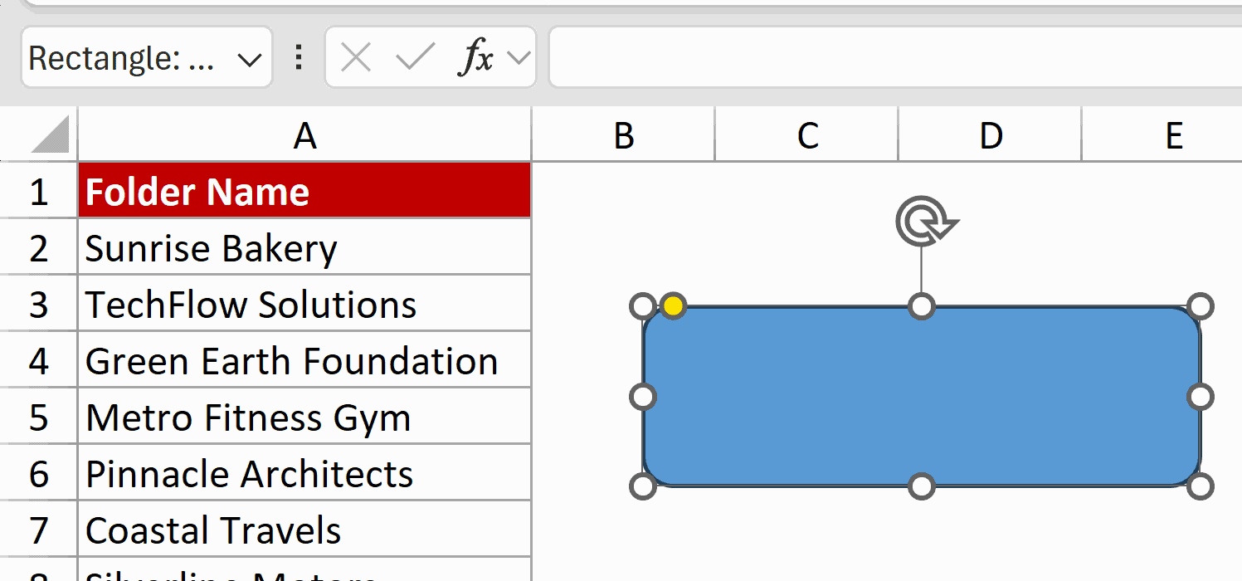Expand the formula bar with its chevron
Screen dimensions: 1242x581
pyautogui.click(x=517, y=56)
